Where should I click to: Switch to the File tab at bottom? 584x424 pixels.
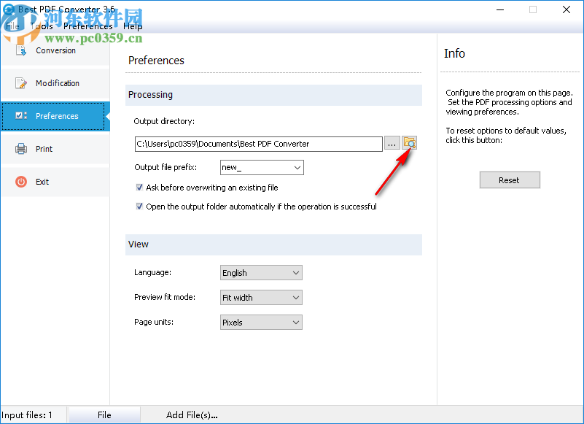click(104, 414)
